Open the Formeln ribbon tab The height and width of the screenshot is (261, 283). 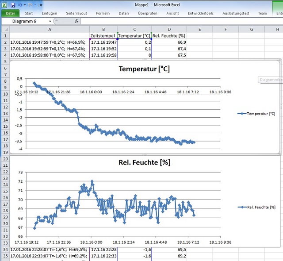pyautogui.click(x=103, y=13)
